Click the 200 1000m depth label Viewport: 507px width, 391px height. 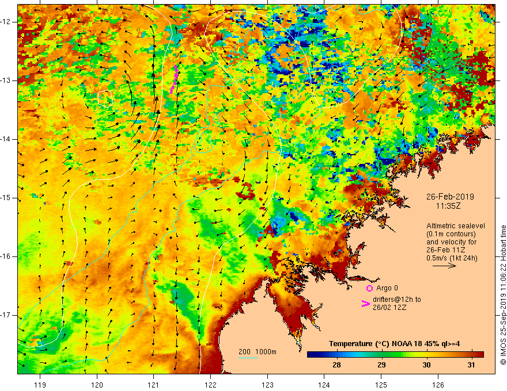click(258, 352)
